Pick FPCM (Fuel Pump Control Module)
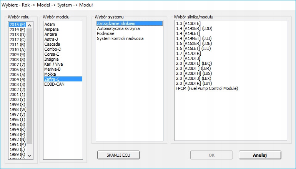 207,89
